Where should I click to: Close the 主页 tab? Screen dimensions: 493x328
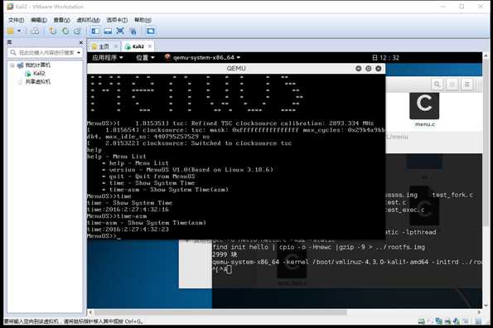(116, 46)
